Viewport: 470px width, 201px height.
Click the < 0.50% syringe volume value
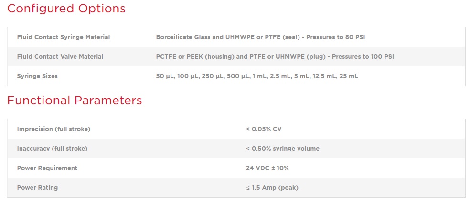(283, 148)
